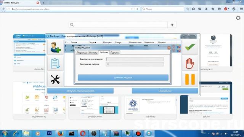Click the speech bubble chat icon

219,9
